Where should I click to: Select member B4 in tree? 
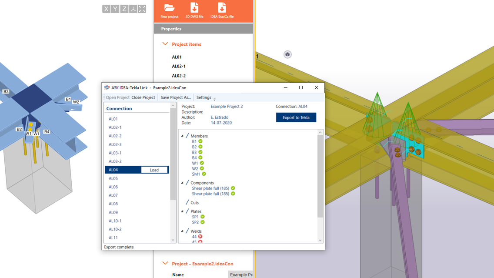(194, 157)
